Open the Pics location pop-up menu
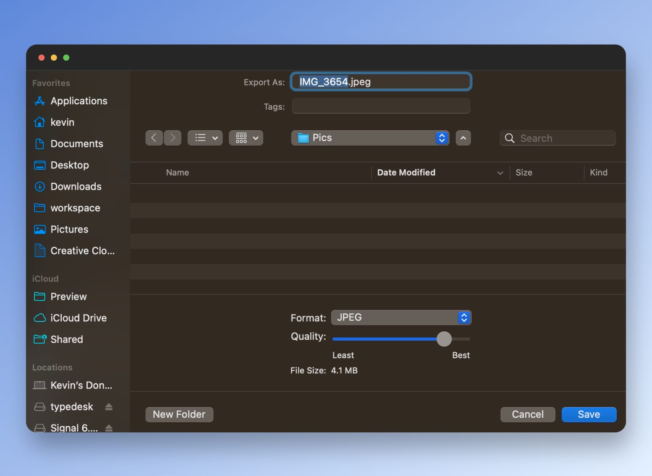Image resolution: width=652 pixels, height=476 pixels. pos(370,138)
